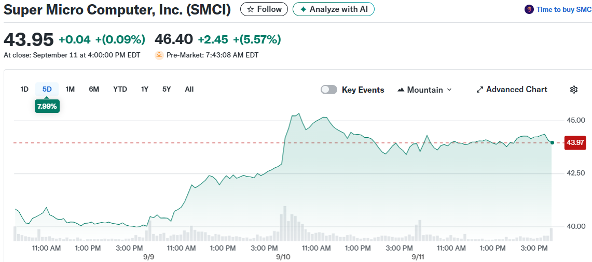Toggle the Key Events switch

pos(329,90)
